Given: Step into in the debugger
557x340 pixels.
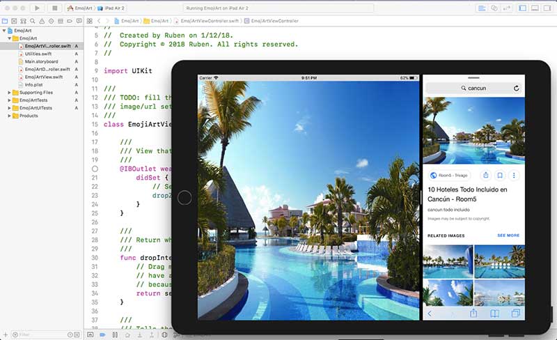Looking at the screenshot, I should (x=140, y=334).
